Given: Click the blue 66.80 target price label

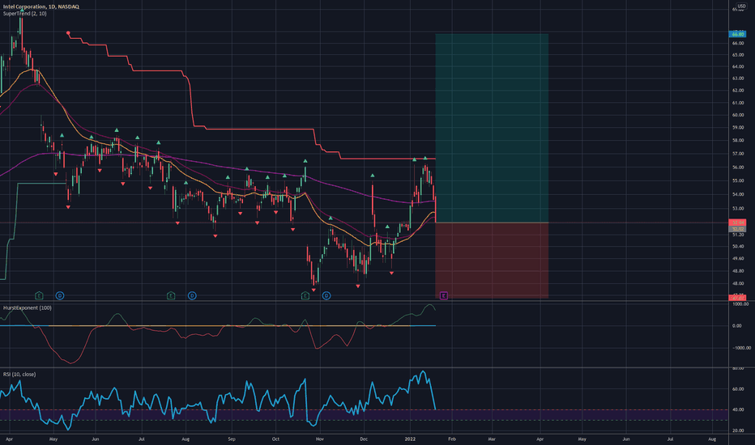Looking at the screenshot, I should pyautogui.click(x=738, y=34).
